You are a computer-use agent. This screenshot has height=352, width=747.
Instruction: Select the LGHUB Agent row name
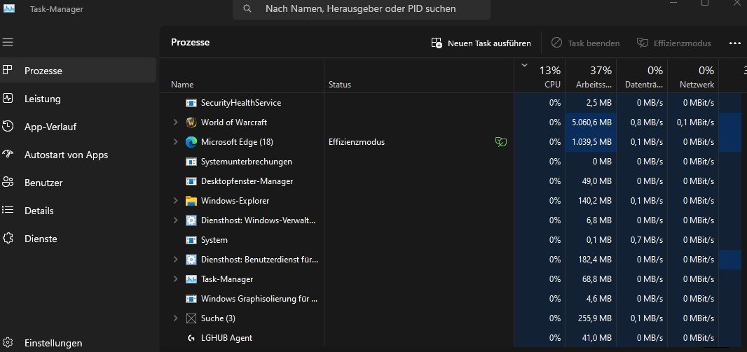pyautogui.click(x=227, y=338)
